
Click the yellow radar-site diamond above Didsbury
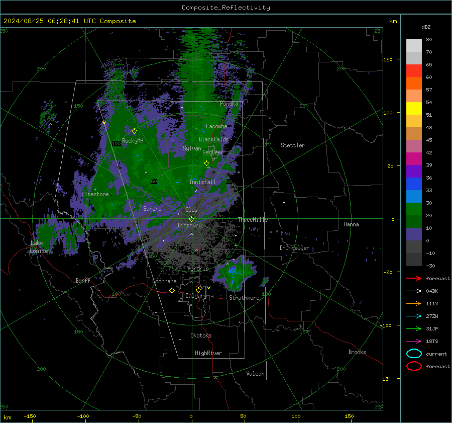pyautogui.click(x=191, y=219)
